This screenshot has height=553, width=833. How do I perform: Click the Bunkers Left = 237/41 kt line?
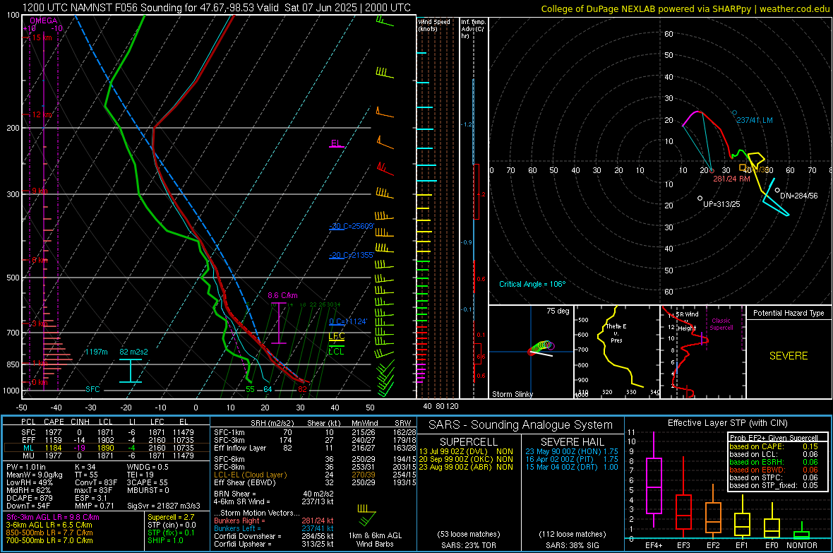click(x=274, y=528)
